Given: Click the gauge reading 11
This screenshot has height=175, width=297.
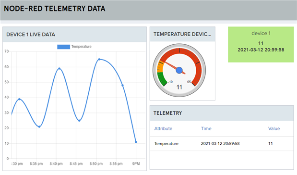Looking at the screenshot, I should pyautogui.click(x=179, y=87).
